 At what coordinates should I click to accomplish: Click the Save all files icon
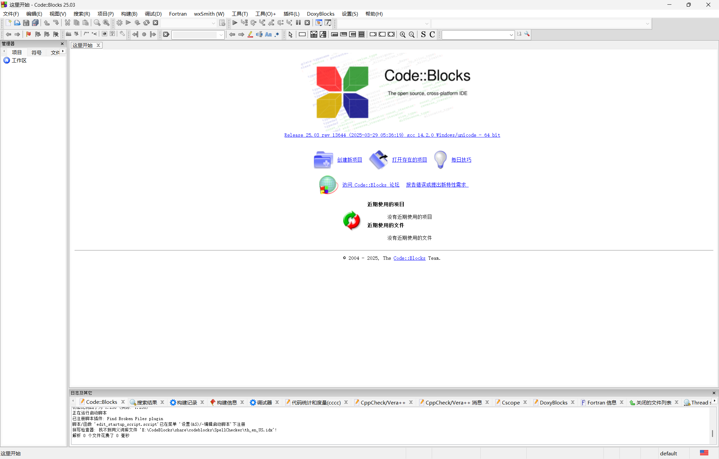[35, 23]
